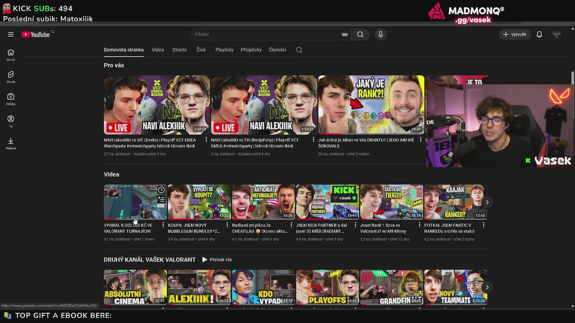Viewport: 575px width, 323px height.
Task: Search within the channel using tab magnifier
Action: [x=299, y=50]
